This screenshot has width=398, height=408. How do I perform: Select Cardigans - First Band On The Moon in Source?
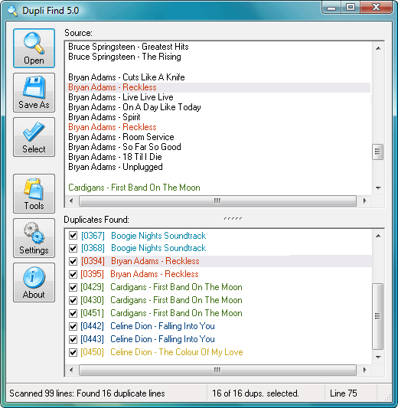click(134, 188)
